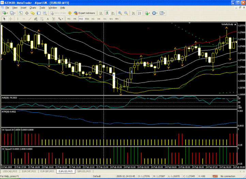Toggle the Expert Advisors button
This screenshot has height=179, width=246.
pyautogui.click(x=84, y=13)
